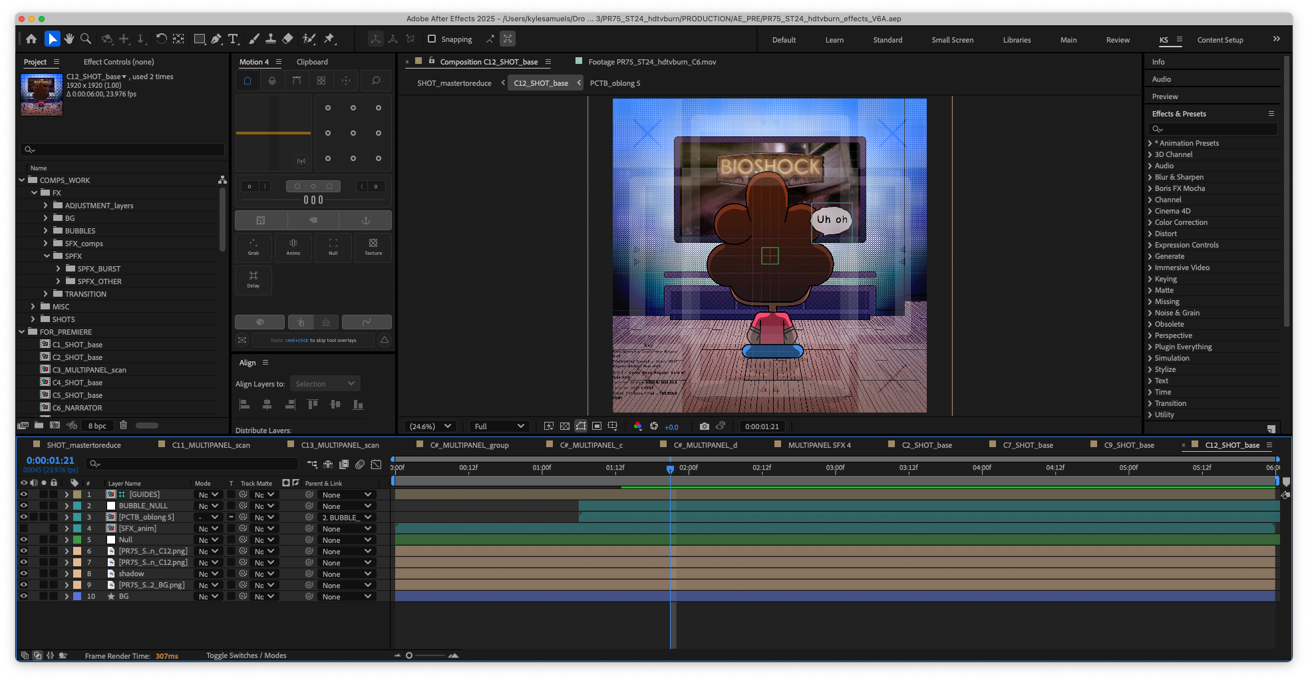Select the Roto Brush tool
Viewport: 1308px width, 680px height.
[x=309, y=39]
